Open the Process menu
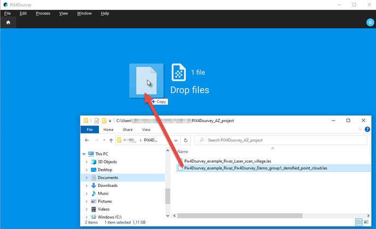The image size is (376, 229). [x=43, y=13]
